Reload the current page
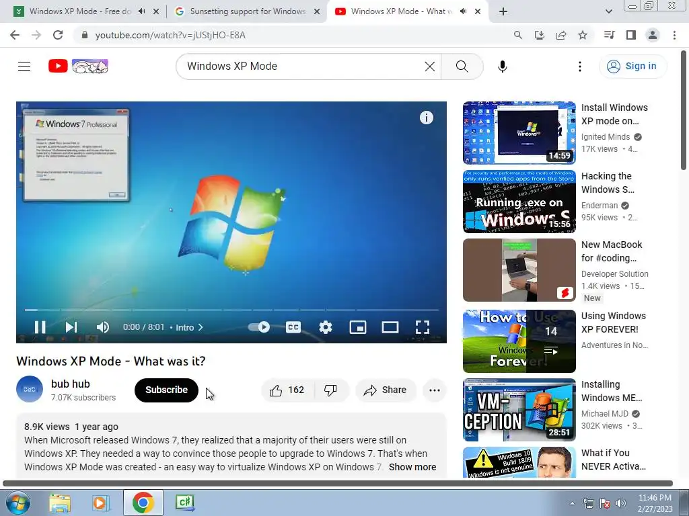The image size is (689, 516). (58, 35)
